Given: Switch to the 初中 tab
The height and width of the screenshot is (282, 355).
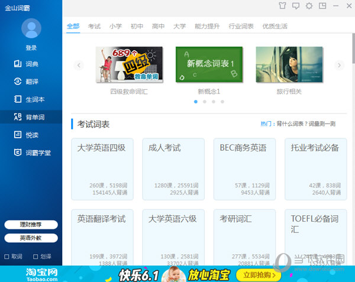Looking at the screenshot, I should click(x=137, y=26).
